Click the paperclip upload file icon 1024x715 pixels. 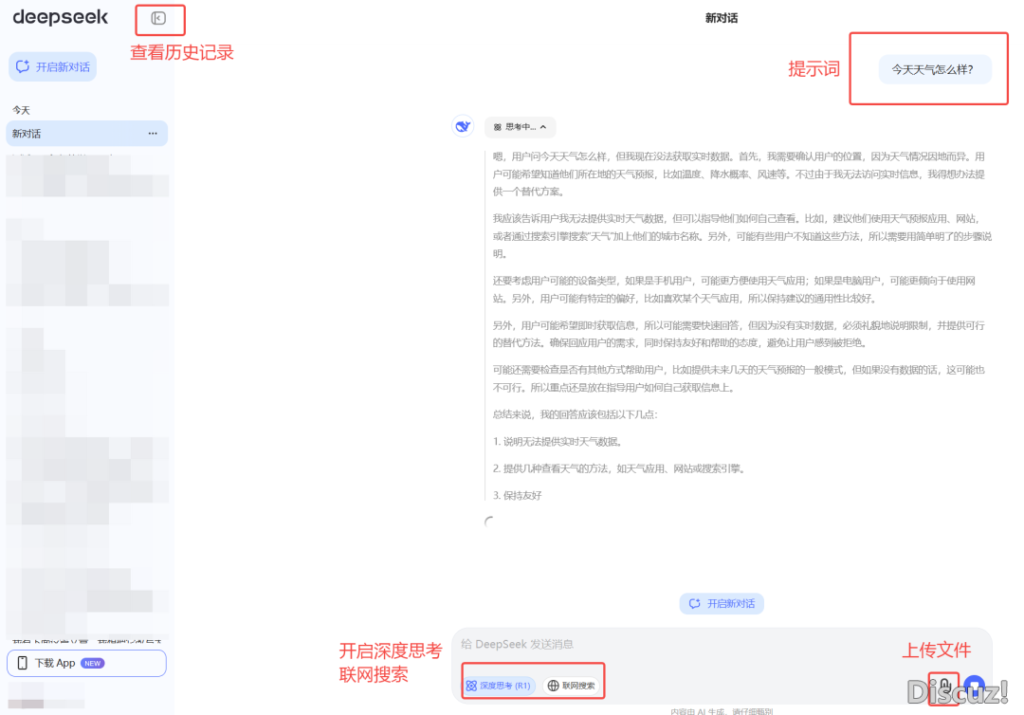click(944, 687)
